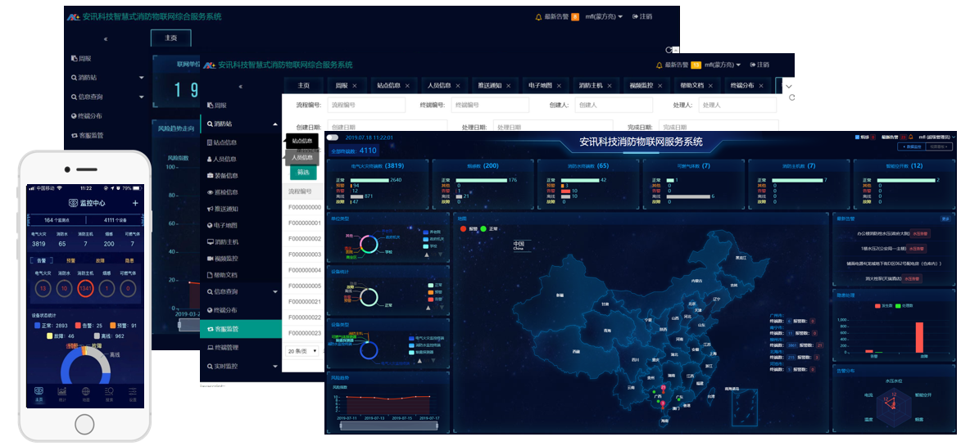This screenshot has height=446, width=961.
Task: Toggle the switch beside the dashboard date
Action: (x=333, y=137)
